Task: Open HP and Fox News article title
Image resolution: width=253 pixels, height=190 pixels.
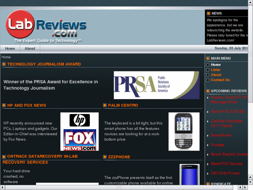Action: coord(27,105)
